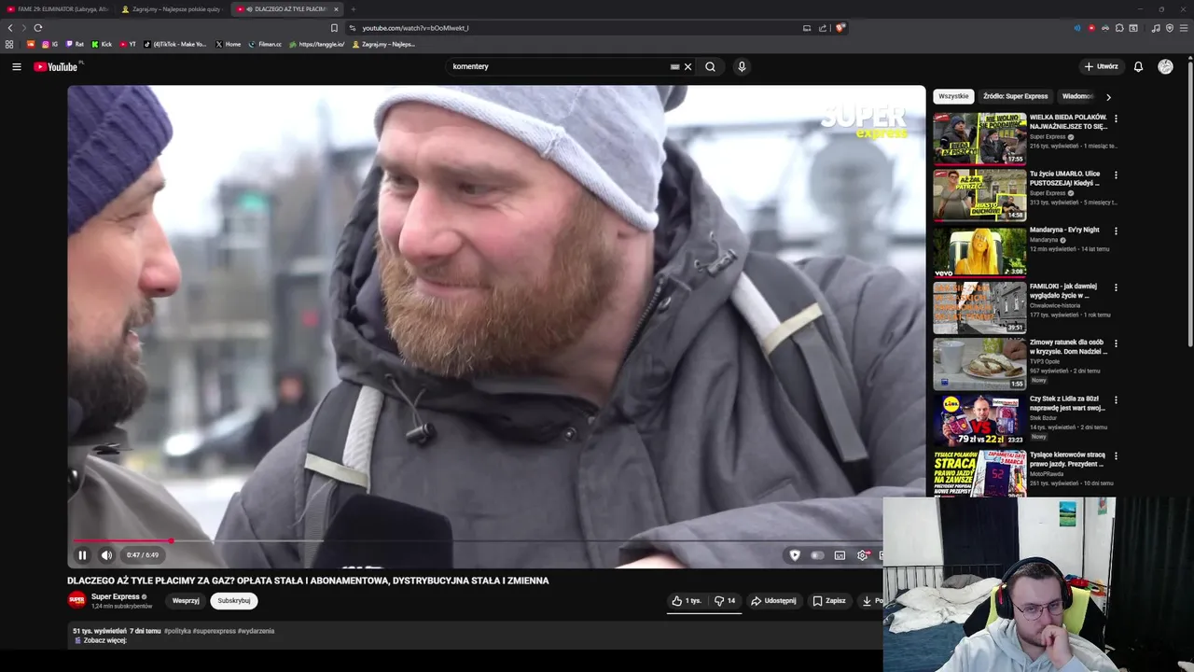1194x672 pixels.
Task: Click the Wesprzyj support button
Action: pyautogui.click(x=186, y=600)
